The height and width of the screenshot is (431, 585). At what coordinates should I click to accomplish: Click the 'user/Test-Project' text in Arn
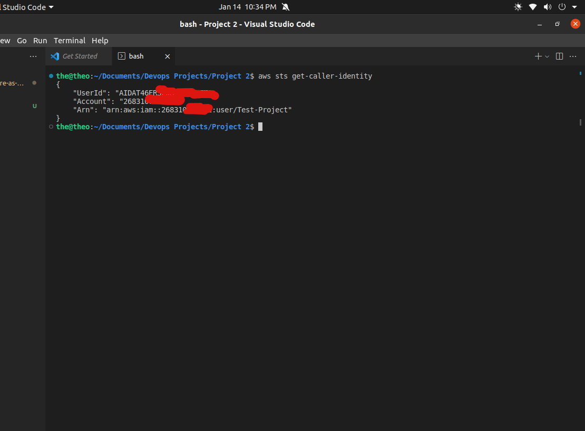coord(252,110)
